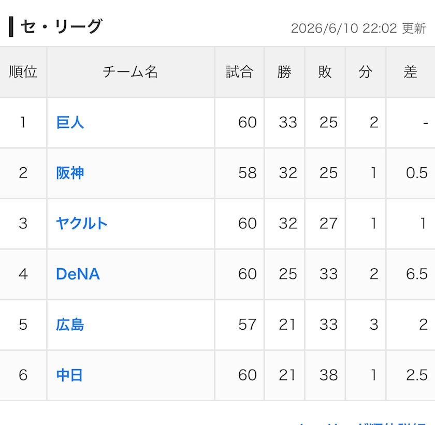This screenshot has width=435, height=425.
Task: Click the チーム名 column header
Action: tap(130, 72)
